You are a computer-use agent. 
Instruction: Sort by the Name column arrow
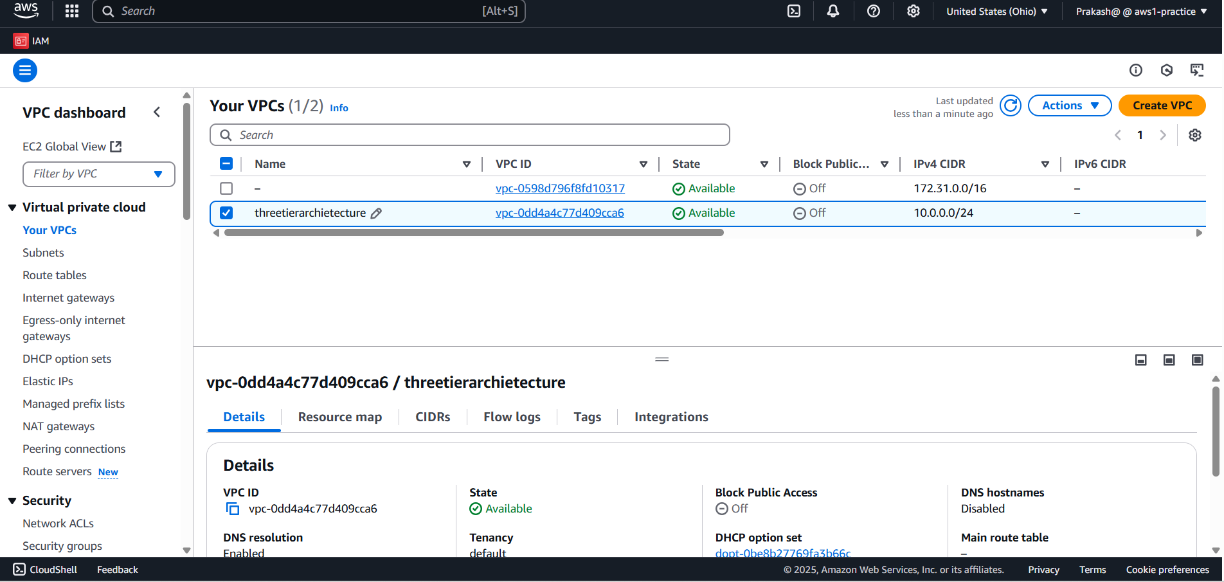pos(467,165)
